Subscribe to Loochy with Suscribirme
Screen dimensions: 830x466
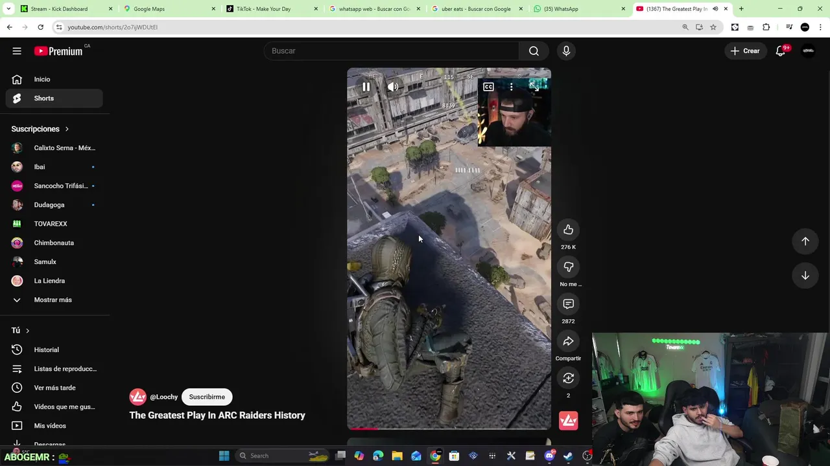[x=207, y=397]
